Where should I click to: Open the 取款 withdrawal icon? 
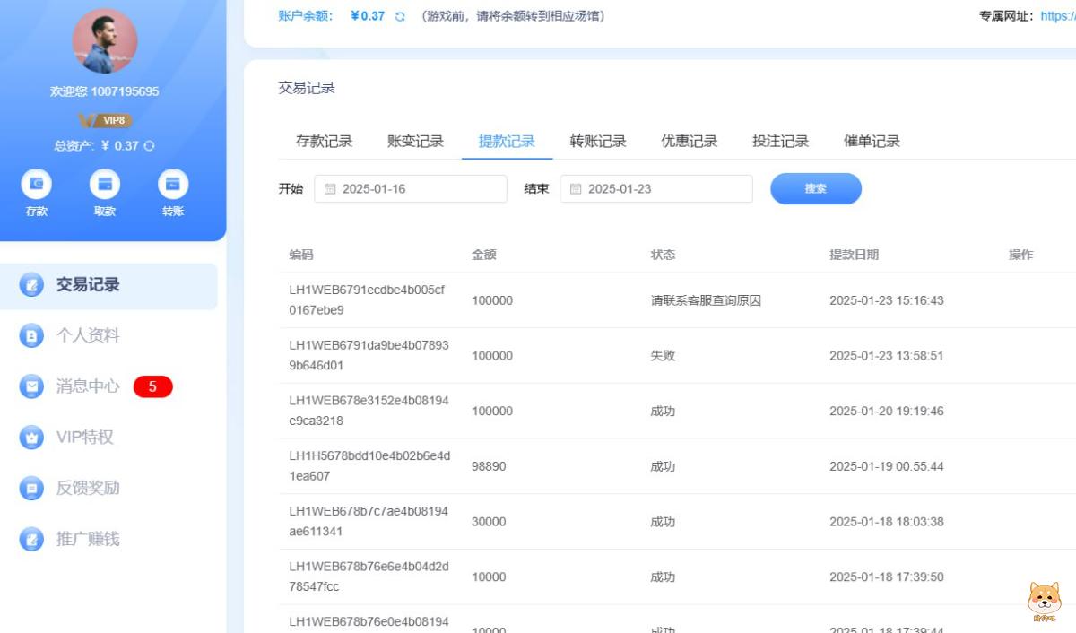tap(105, 186)
